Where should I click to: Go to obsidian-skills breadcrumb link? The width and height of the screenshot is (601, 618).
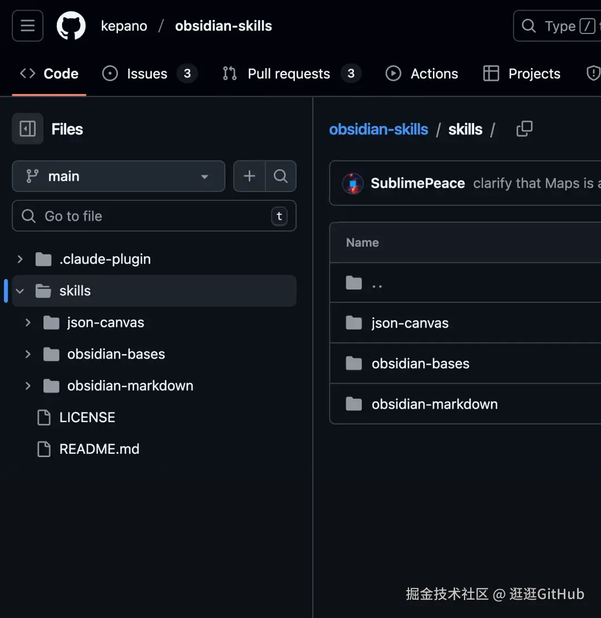(378, 129)
